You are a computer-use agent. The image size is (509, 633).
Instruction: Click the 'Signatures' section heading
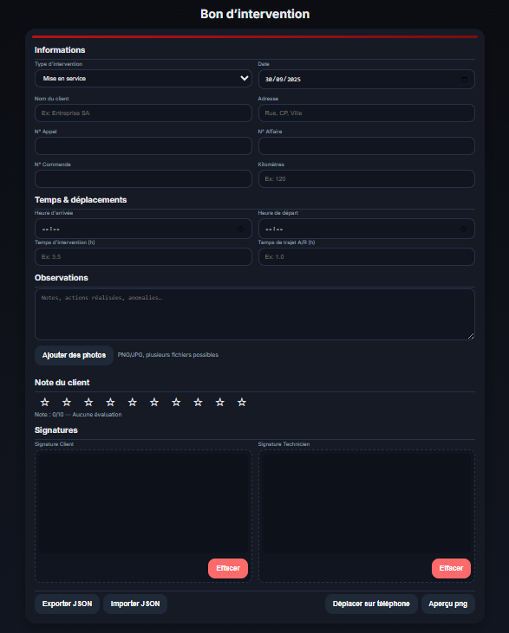(56, 430)
